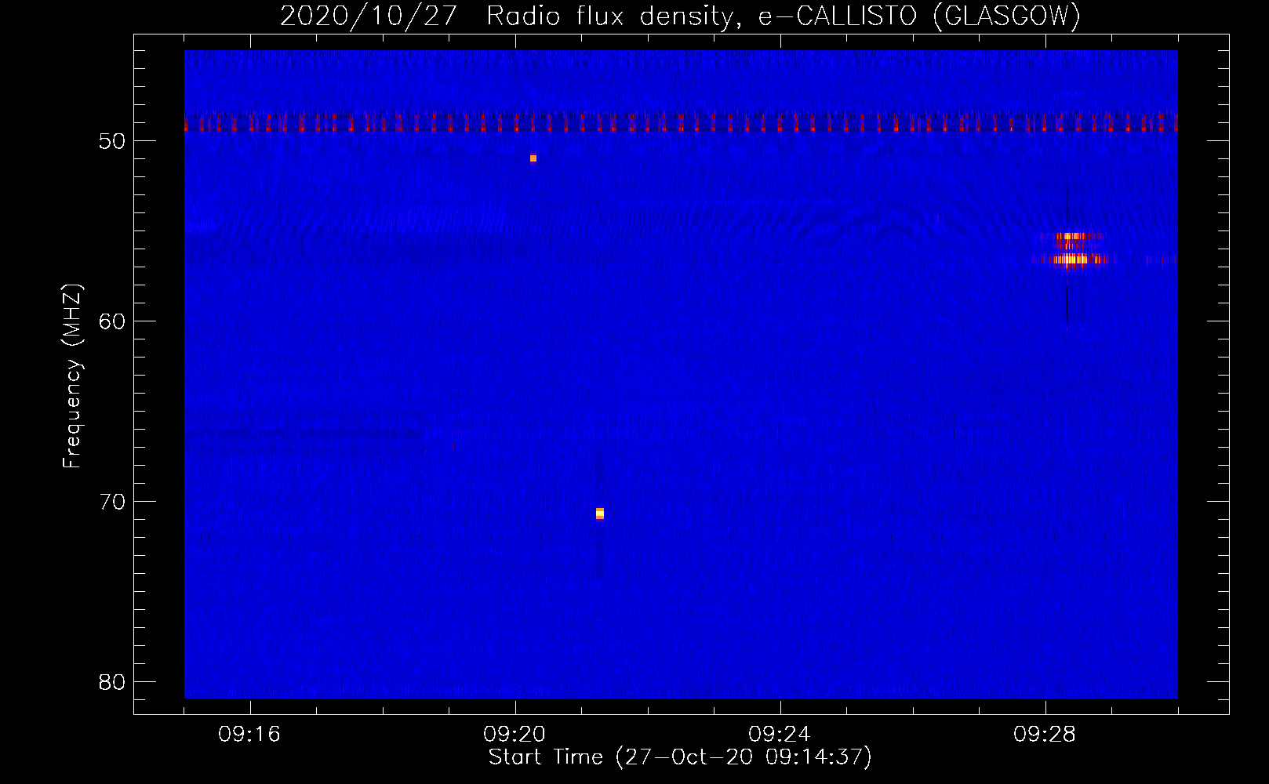Image resolution: width=1269 pixels, height=784 pixels.
Task: Click the 80 frequency tick label
Action: click(x=113, y=682)
